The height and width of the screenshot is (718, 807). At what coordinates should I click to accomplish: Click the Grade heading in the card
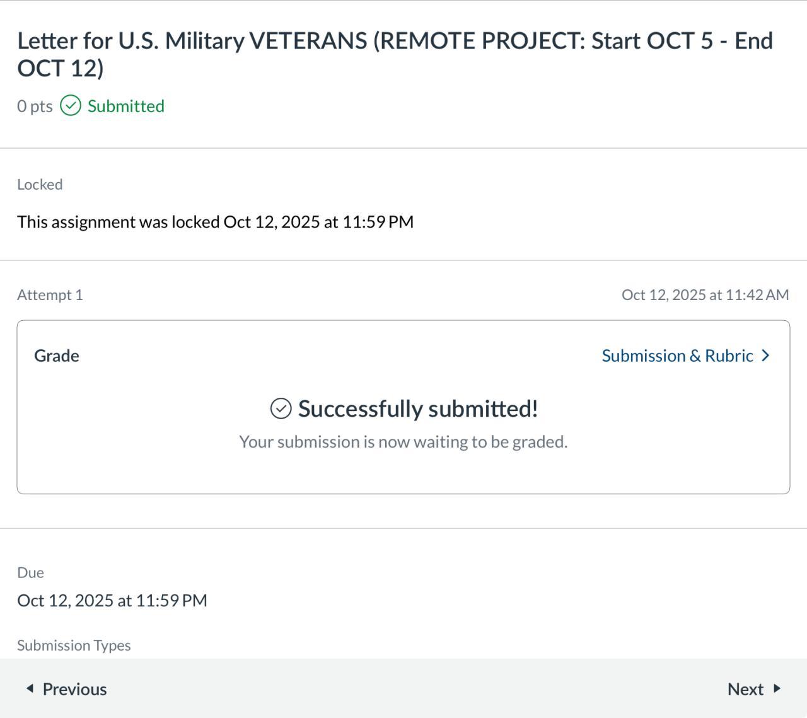(57, 356)
